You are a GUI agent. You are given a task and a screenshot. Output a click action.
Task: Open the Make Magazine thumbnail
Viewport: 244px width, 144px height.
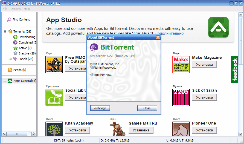(181, 65)
